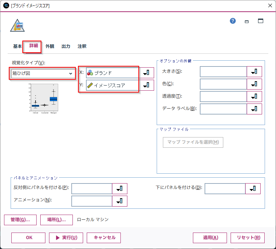Open field picker for アニメーション(N)
276x249 pixels.
[x=120, y=201]
